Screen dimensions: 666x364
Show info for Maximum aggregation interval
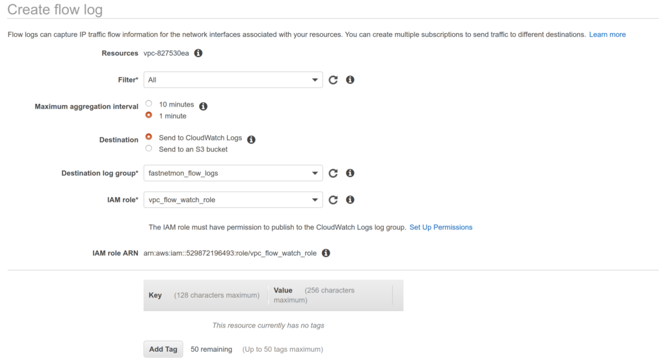(x=204, y=106)
